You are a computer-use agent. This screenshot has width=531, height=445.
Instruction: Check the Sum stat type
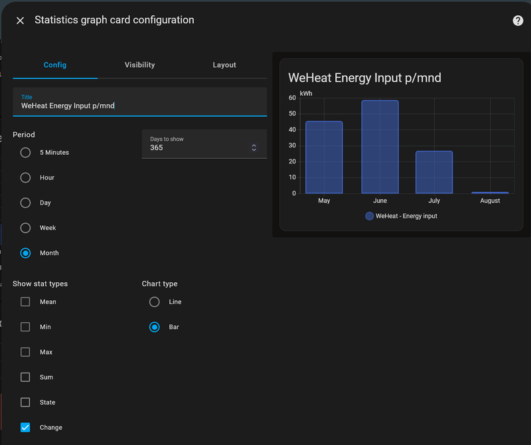coord(25,378)
